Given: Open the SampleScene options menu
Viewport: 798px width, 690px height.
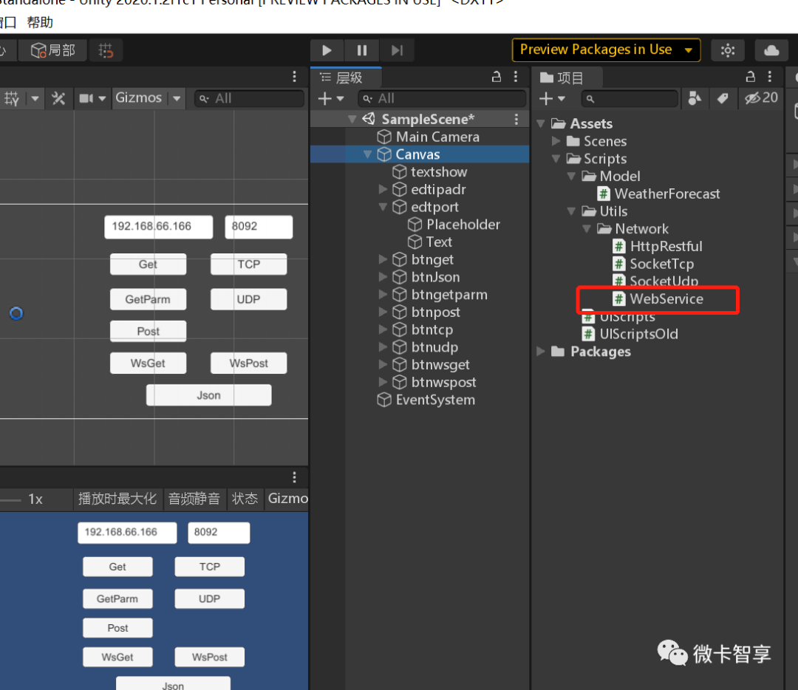Looking at the screenshot, I should click(x=516, y=119).
